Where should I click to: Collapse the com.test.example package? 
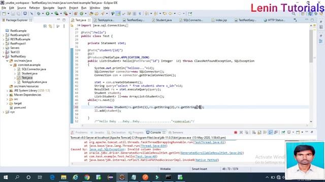pyautogui.click(x=11, y=65)
